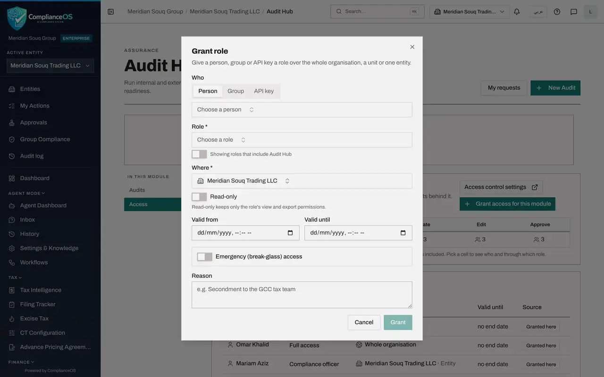Click the Reason text area
This screenshot has height=377, width=604.
(302, 295)
